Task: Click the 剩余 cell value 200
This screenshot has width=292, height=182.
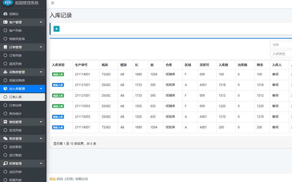Action: (x=259, y=127)
